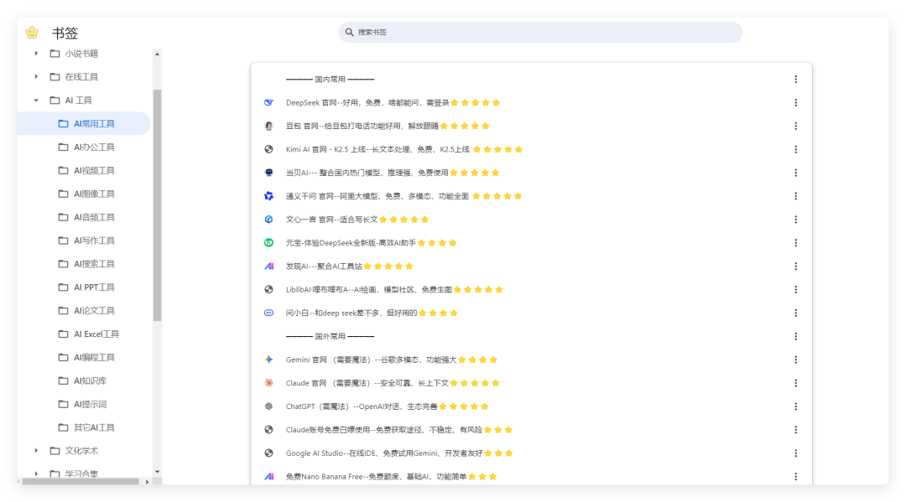Open more options for 问小白 bookmark

(795, 313)
